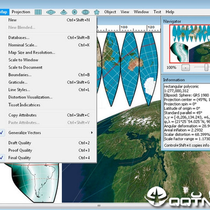The height and width of the screenshot is (210, 210).
Task: Click the Information panel title
Action: (174, 80)
